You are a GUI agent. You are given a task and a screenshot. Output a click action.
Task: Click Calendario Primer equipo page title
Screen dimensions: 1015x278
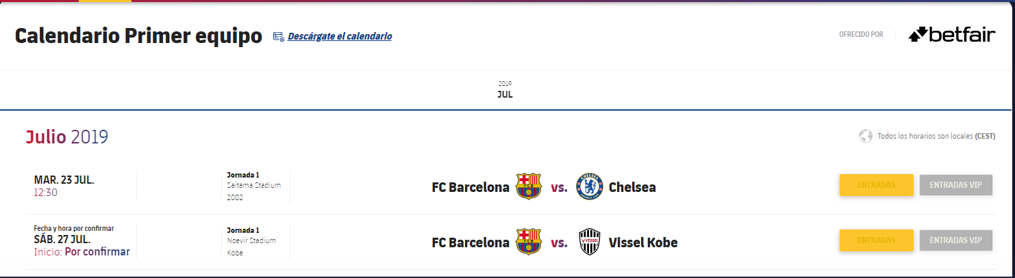(x=138, y=37)
